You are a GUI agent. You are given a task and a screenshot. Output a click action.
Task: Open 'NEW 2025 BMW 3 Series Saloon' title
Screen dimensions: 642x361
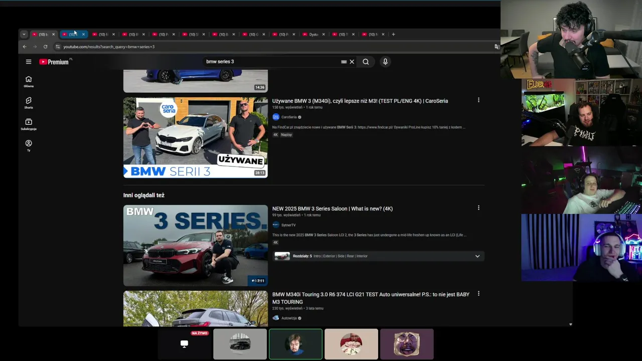[x=333, y=209]
